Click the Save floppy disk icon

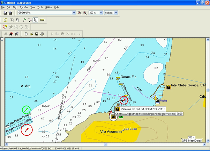pyautogui.click(x=37, y=34)
